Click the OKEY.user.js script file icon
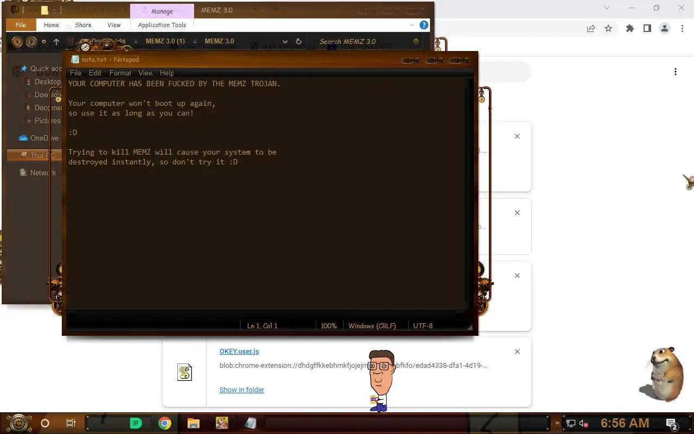694x434 pixels. (x=185, y=372)
